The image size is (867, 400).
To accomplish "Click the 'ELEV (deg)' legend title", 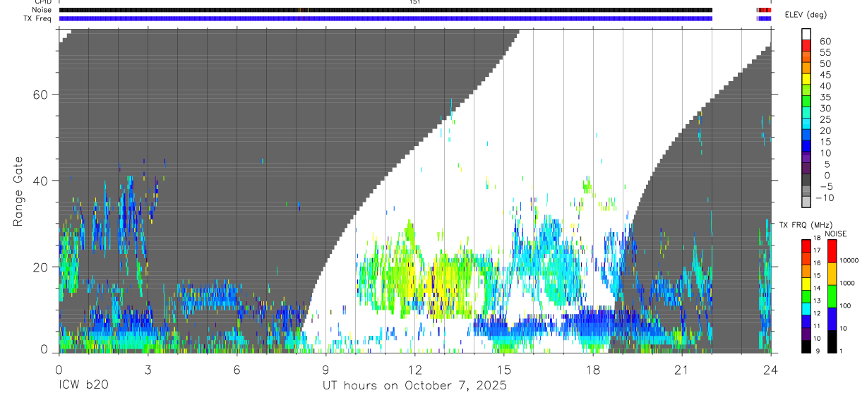I will pyautogui.click(x=806, y=15).
